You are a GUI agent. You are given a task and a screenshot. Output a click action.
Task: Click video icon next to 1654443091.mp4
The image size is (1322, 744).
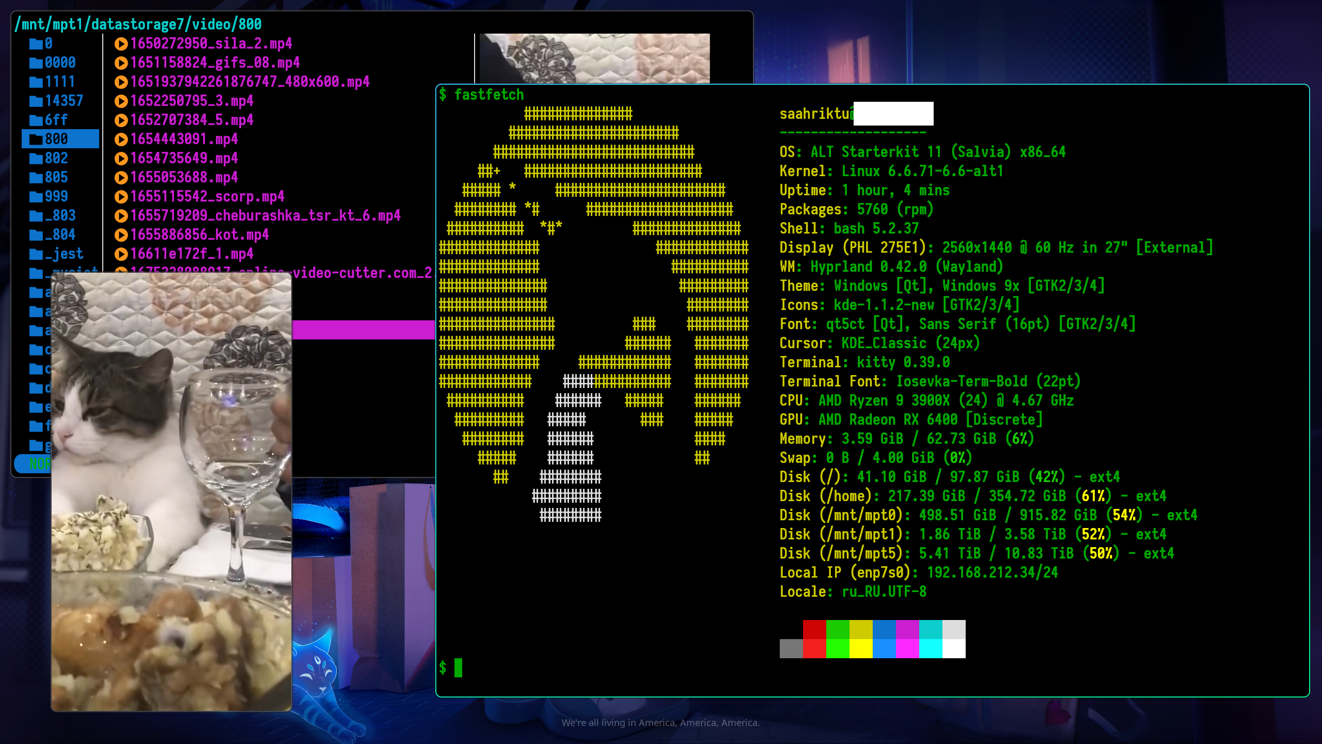click(121, 139)
